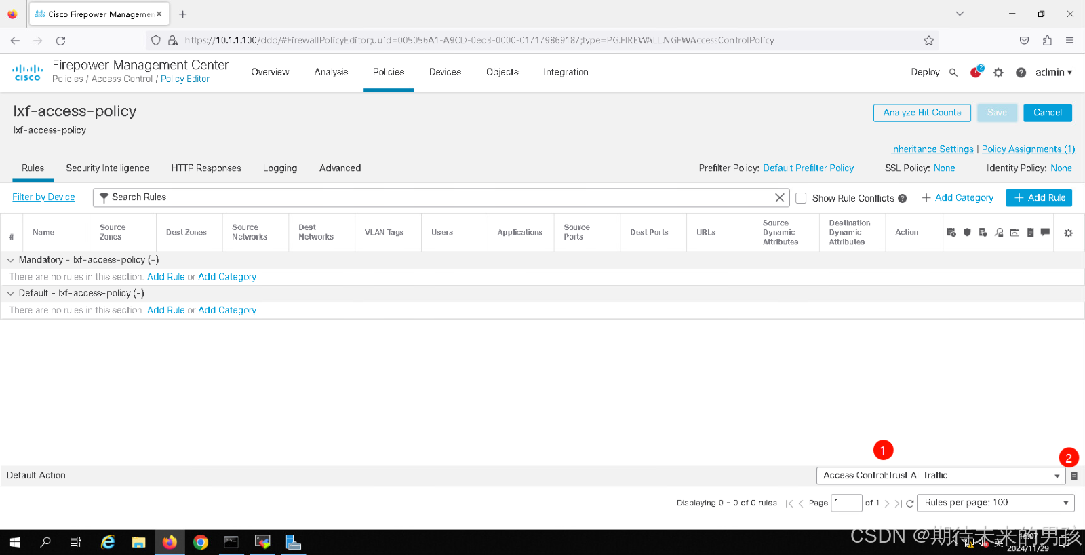This screenshot has height=555, width=1085.
Task: Open Google Chrome from the taskbar
Action: [x=200, y=542]
